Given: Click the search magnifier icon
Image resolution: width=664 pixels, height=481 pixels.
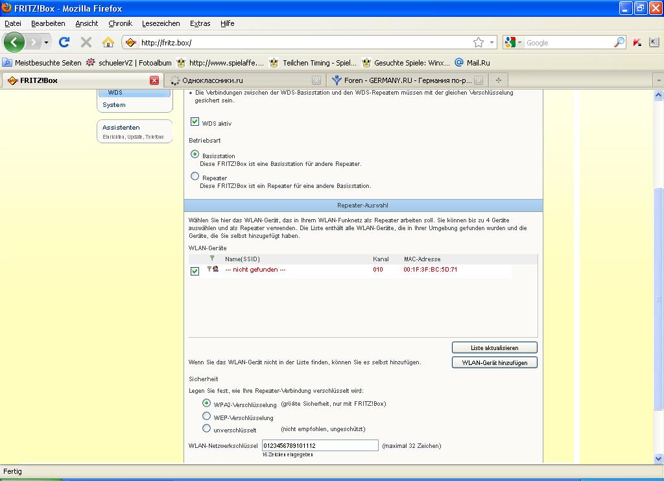Looking at the screenshot, I should 619,42.
